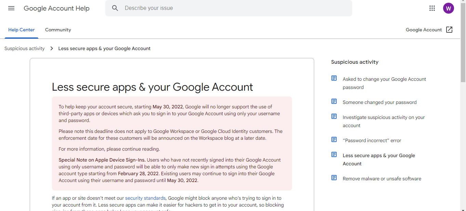This screenshot has height=211, width=466.
Task: Click article icon beside 'Password incorrect' error
Action: click(x=334, y=140)
